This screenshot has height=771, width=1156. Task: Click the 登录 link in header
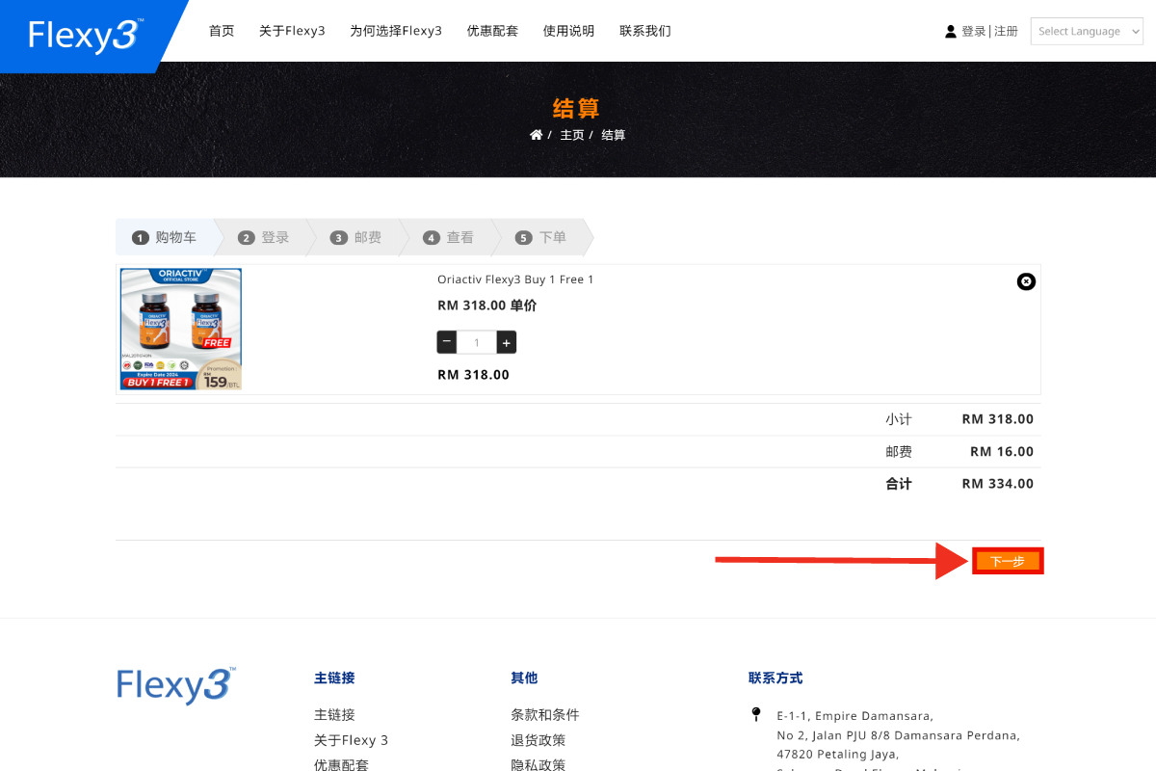click(x=973, y=31)
